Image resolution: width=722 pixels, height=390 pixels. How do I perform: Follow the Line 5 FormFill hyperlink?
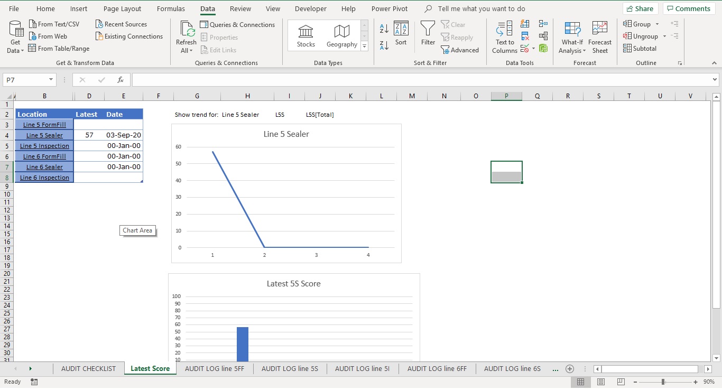click(x=44, y=124)
